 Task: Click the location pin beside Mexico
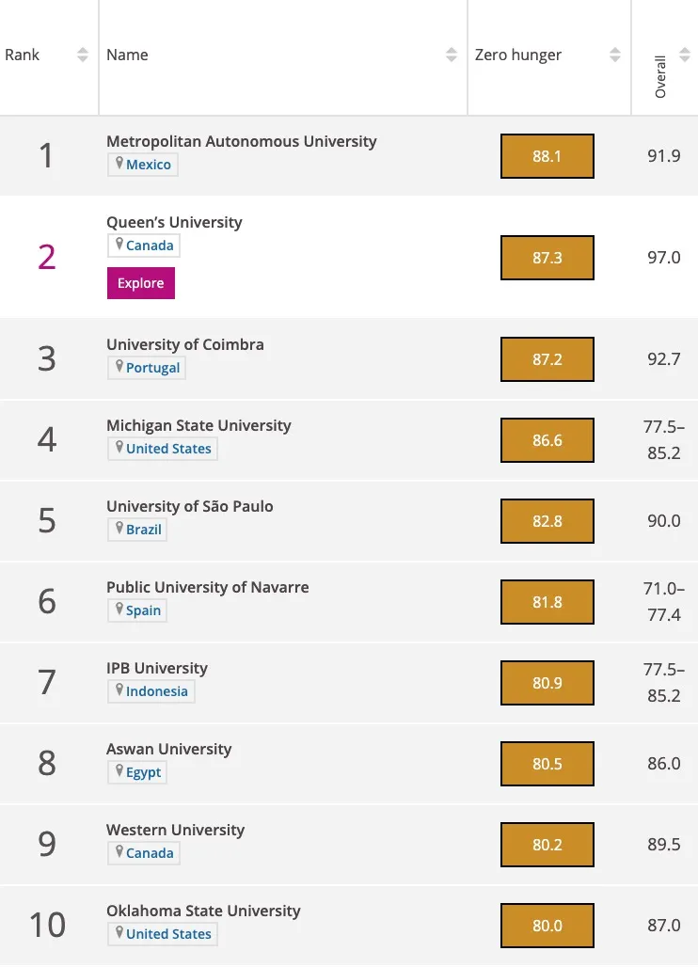[x=119, y=164]
